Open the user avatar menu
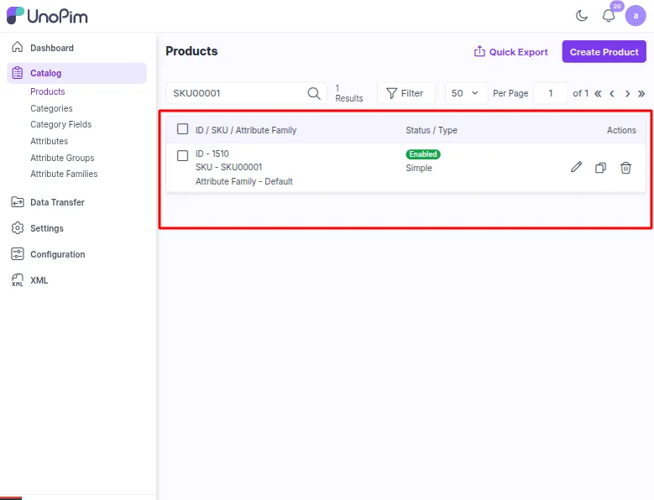The width and height of the screenshot is (654, 500). pyautogui.click(x=636, y=16)
